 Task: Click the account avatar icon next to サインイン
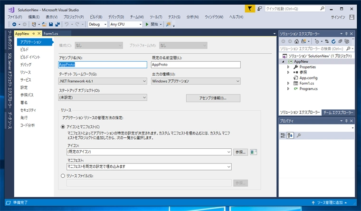tap(351, 17)
